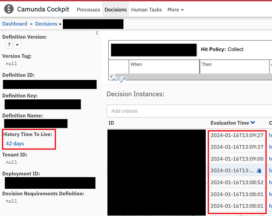Open Decisions navigation item
272x216 pixels.
point(116,10)
